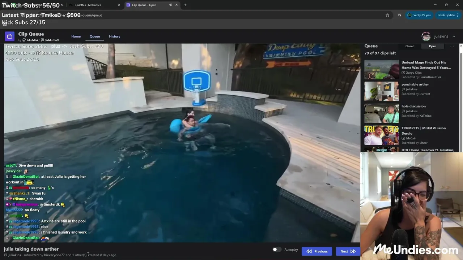Open a new browser tab
Image resolution: width=463 pixels, height=260 pixels.
click(x=185, y=5)
